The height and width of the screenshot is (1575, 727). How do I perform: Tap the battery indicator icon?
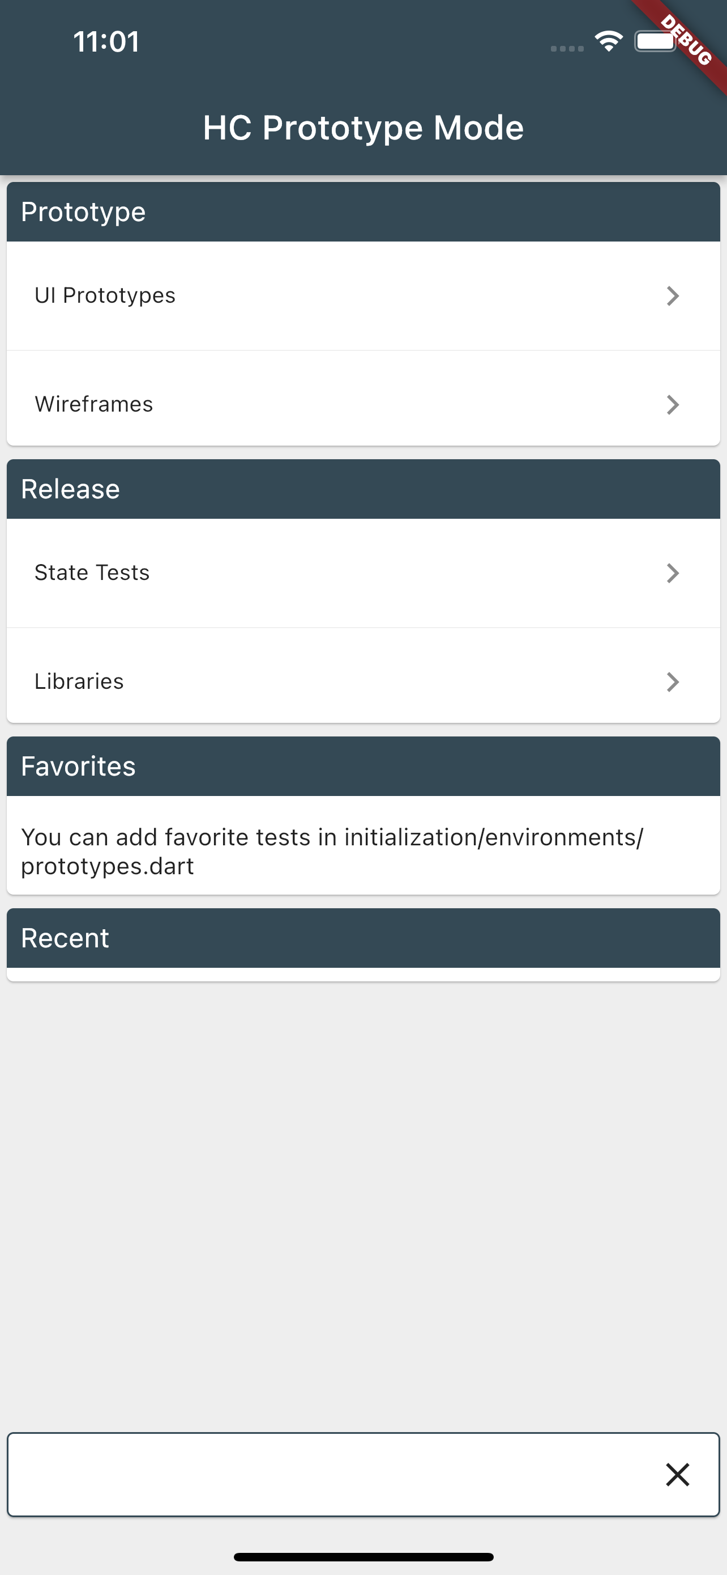pos(656,41)
